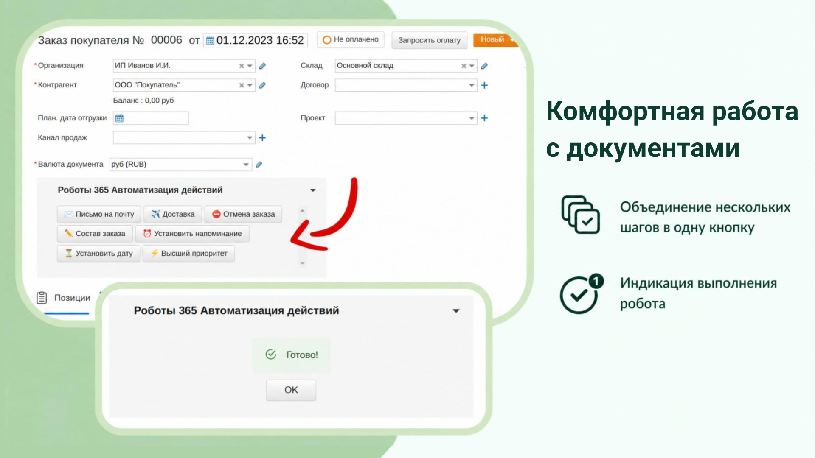
Task: Click Установить напоминание button
Action: 192,234
